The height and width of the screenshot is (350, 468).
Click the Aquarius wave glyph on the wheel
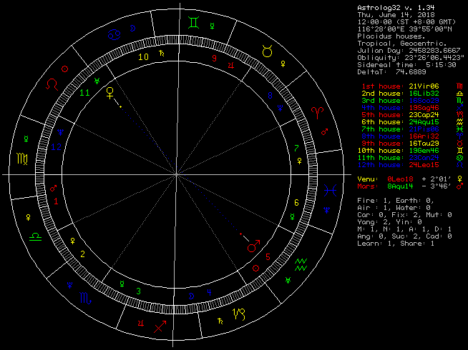tap(302, 264)
